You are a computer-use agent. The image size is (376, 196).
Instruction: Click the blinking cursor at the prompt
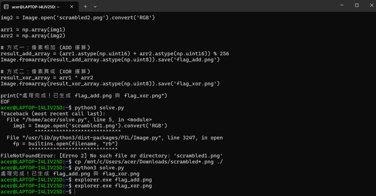75,192
